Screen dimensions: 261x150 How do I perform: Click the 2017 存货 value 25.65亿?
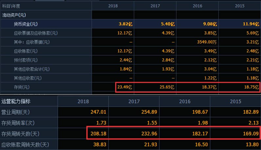(x=167, y=87)
